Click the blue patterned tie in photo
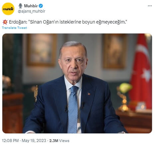 73,109
